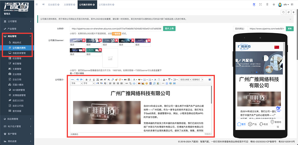Insert music icon in editor

154,83
